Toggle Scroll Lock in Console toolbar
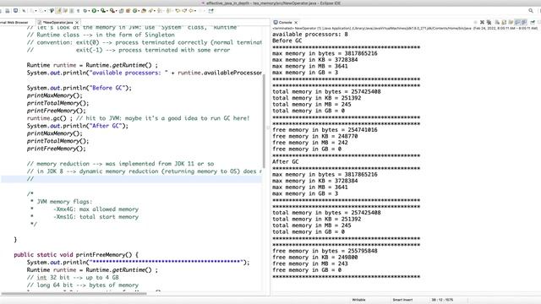 click(504, 22)
